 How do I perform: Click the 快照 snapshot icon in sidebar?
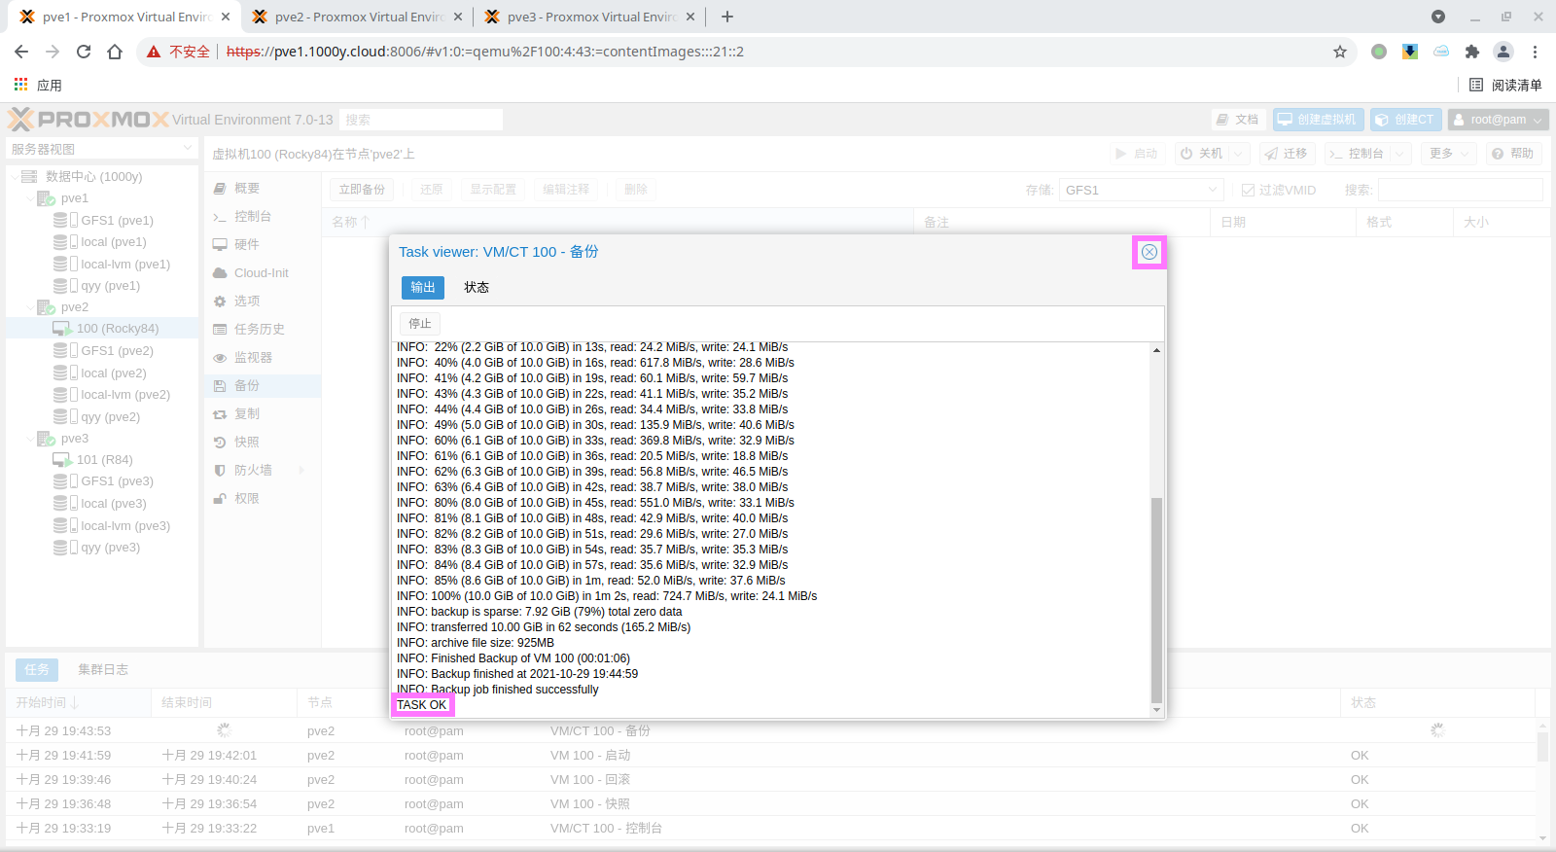(220, 443)
